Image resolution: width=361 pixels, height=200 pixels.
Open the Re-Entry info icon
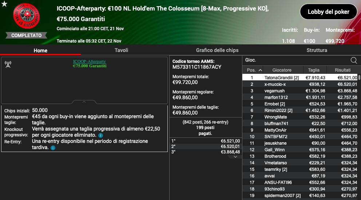[x=53, y=148]
